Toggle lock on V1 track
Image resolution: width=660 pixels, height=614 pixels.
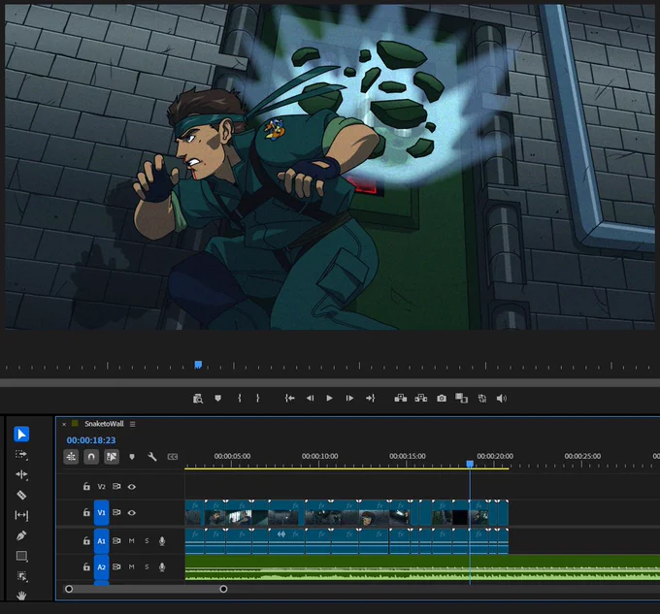point(86,512)
